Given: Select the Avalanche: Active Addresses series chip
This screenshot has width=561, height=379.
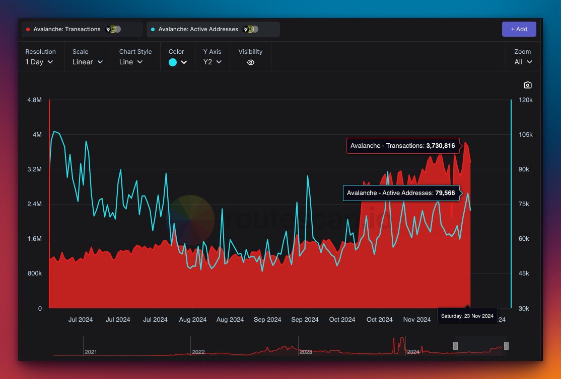Looking at the screenshot, I should 213,29.
